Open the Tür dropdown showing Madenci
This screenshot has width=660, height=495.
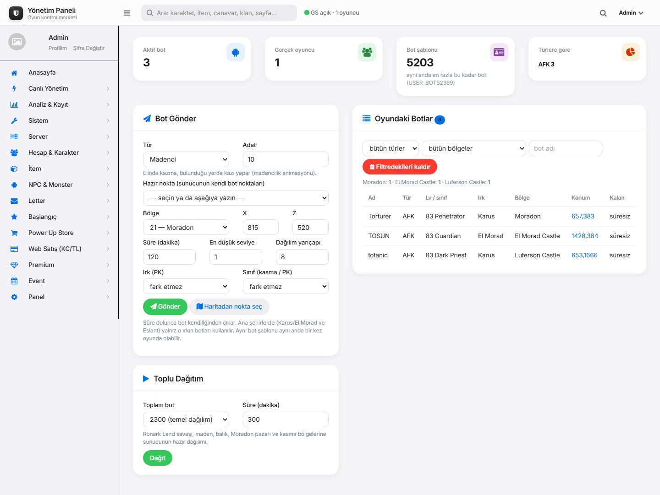tap(186, 159)
